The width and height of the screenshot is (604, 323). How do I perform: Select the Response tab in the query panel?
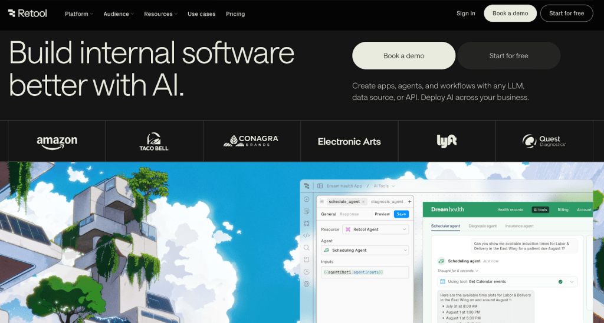pos(349,214)
